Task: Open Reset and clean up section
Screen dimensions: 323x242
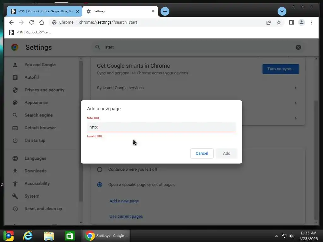Action: [x=43, y=209]
